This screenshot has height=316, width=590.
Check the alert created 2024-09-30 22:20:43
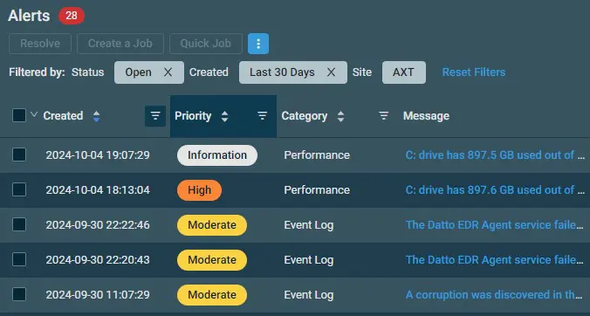19,259
